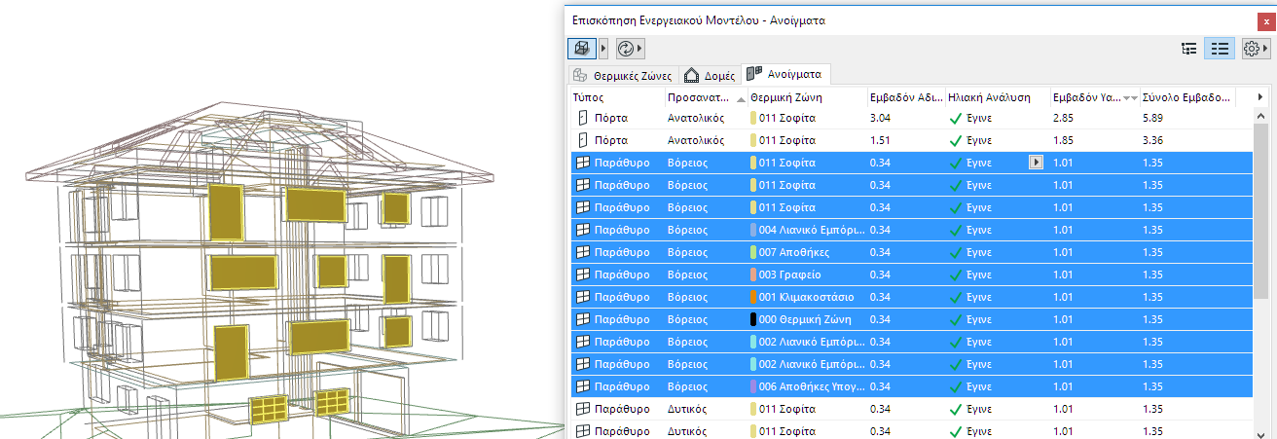Image resolution: width=1277 pixels, height=439 pixels.
Task: Select the 006 Αποθήκες Υπογ... zone text
Action: coord(811,386)
